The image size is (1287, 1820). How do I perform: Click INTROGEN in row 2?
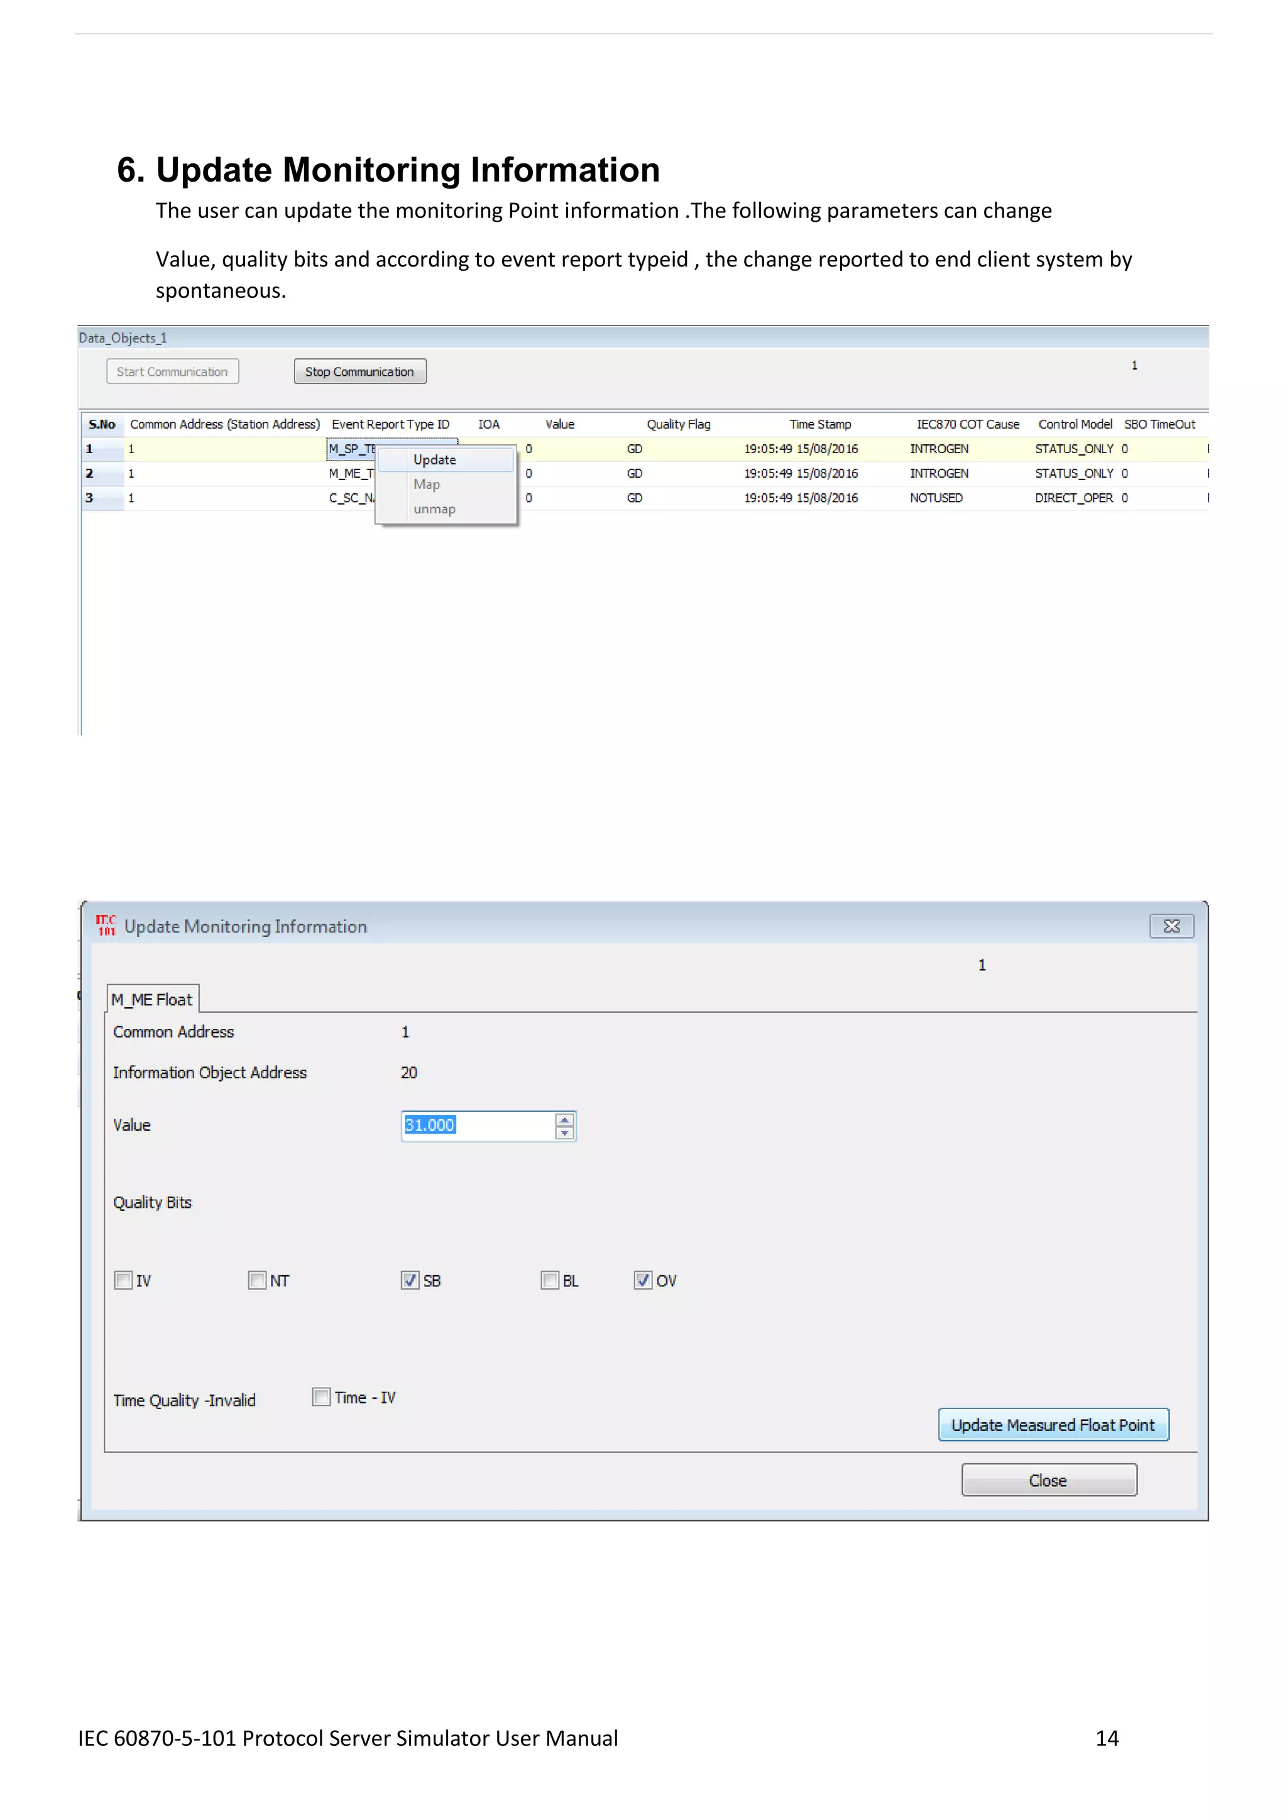coord(939,473)
